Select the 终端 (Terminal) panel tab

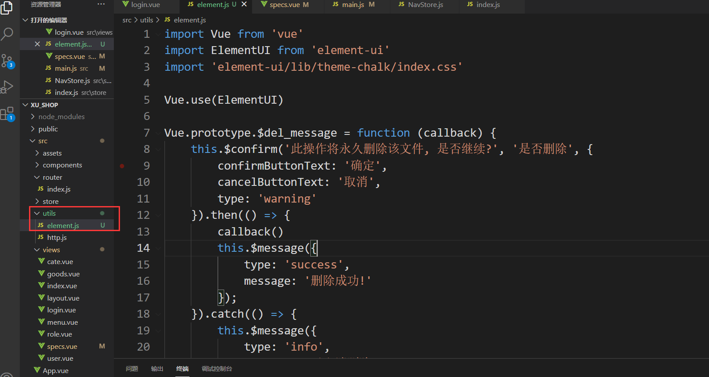pyautogui.click(x=182, y=369)
